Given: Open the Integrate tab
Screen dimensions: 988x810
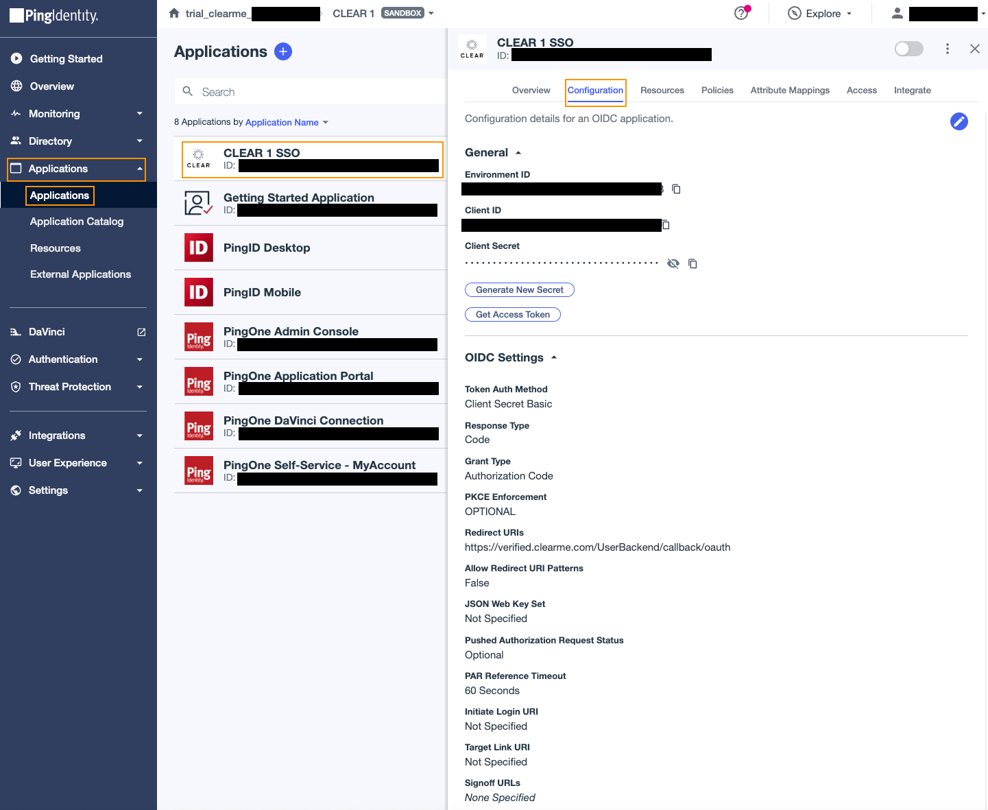Looking at the screenshot, I should click(x=912, y=90).
